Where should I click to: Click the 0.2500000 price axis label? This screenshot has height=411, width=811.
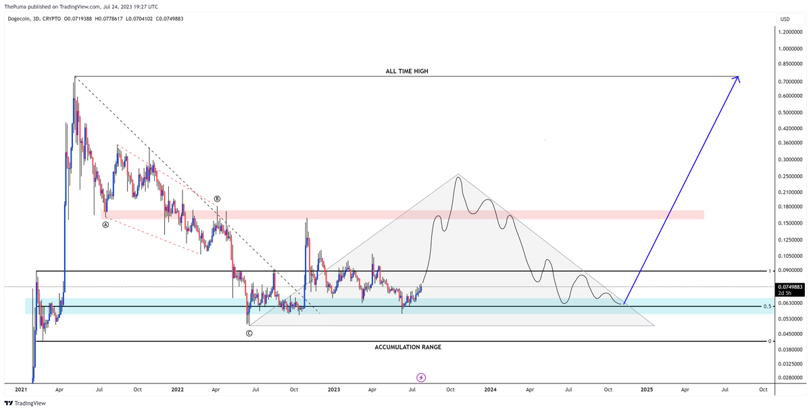point(791,176)
